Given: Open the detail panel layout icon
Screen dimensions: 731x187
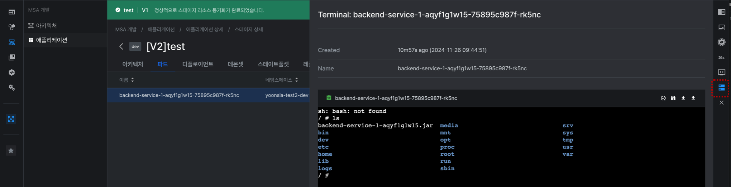Looking at the screenshot, I should click(x=722, y=12).
